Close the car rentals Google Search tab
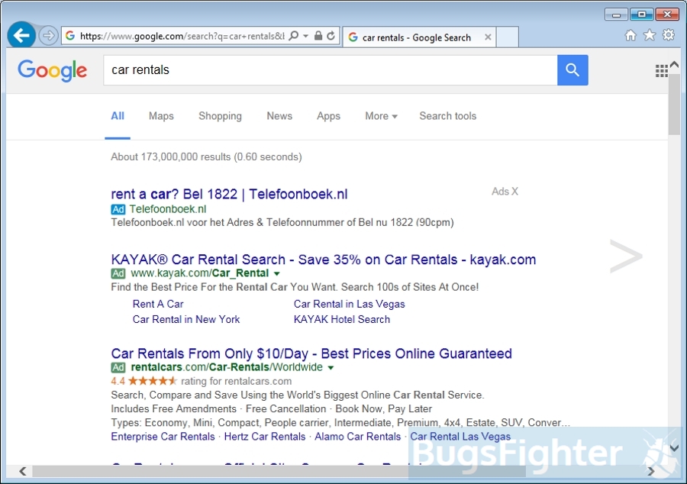 coord(489,37)
